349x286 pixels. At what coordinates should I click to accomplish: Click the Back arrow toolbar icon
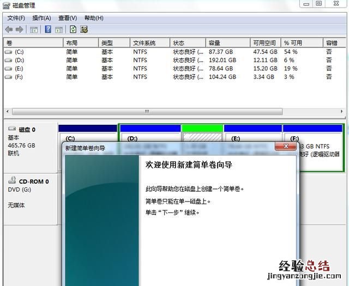click(9, 29)
